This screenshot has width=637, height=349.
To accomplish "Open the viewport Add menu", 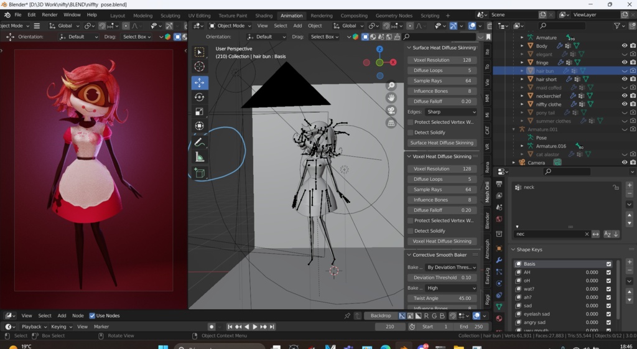I will (x=298, y=26).
